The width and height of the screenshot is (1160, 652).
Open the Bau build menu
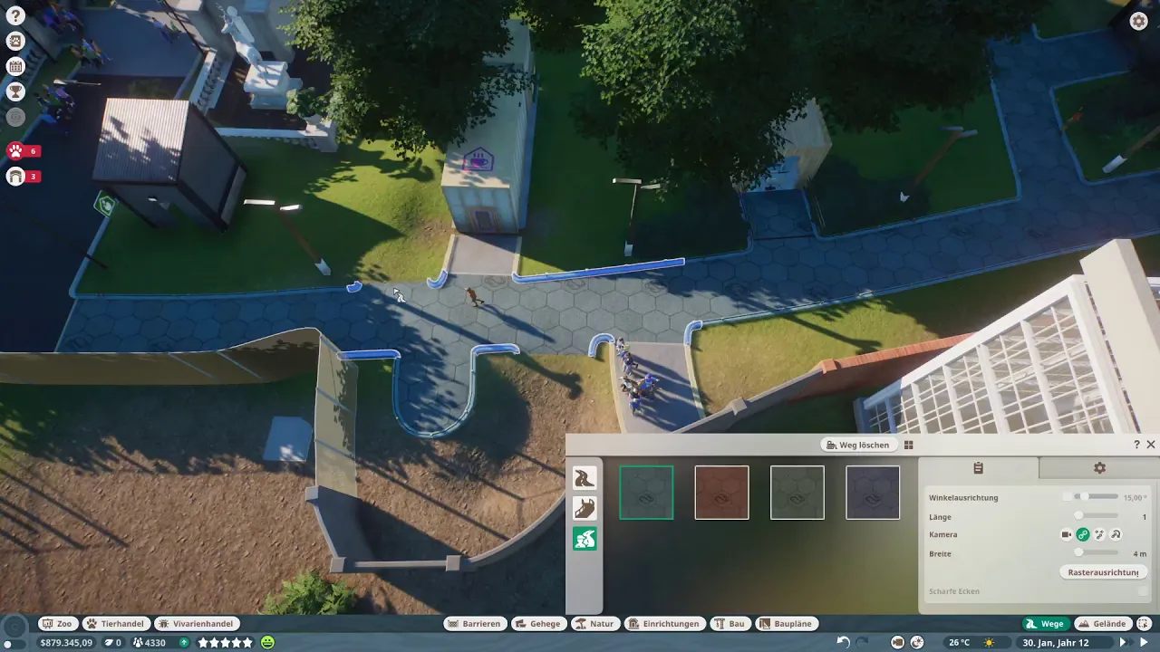(730, 624)
